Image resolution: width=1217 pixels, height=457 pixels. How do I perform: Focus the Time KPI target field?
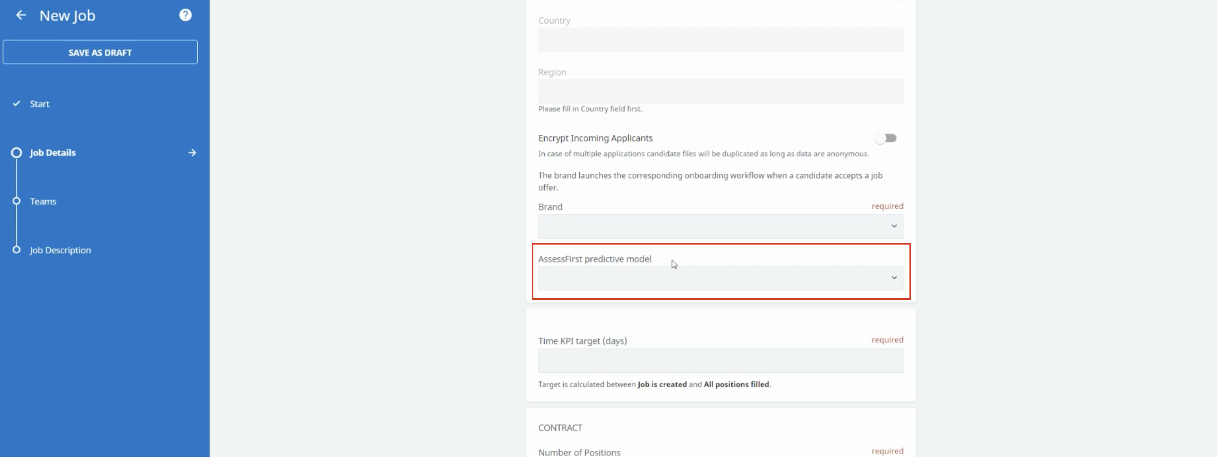pyautogui.click(x=720, y=361)
